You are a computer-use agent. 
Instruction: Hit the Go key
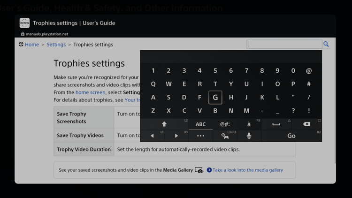tap(291, 136)
